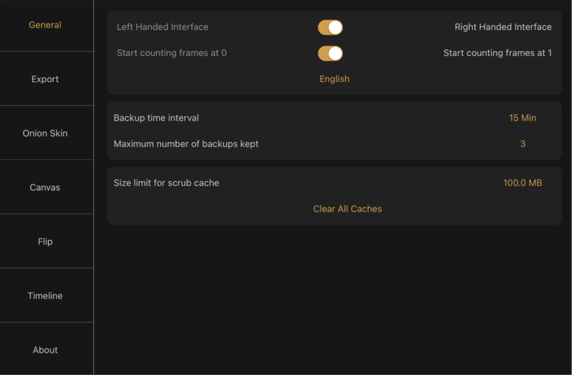Image resolution: width=572 pixels, height=375 pixels.
Task: Choose Start counting frames at 1 label
Action: 498,53
